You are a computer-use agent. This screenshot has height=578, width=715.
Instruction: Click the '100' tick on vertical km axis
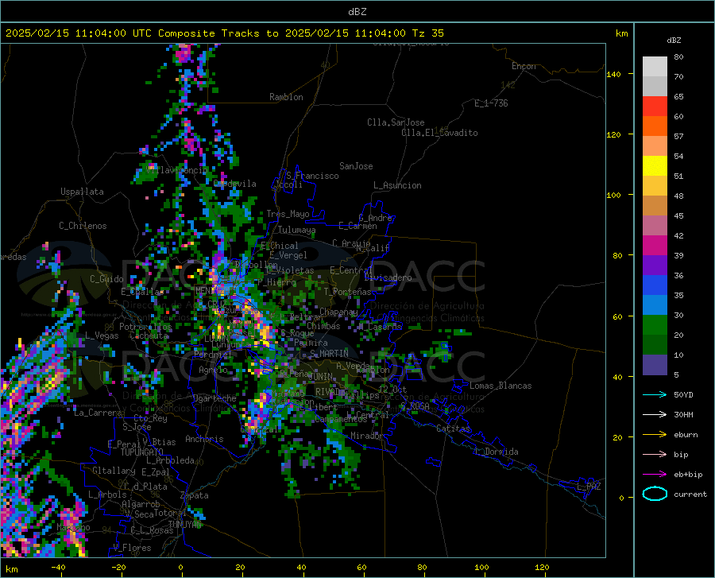coord(613,196)
